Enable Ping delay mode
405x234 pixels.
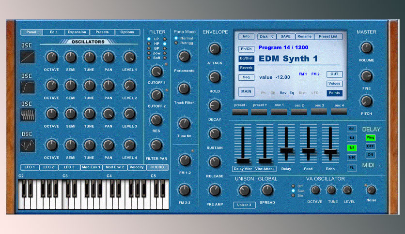371,138
